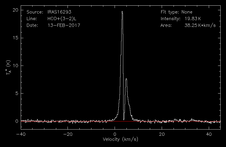Click the '40' velocity axis label
This screenshot has height=147, width=226.
point(209,134)
